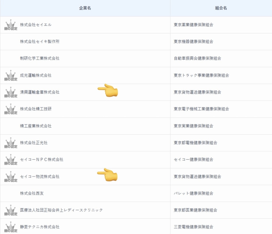Select company name 株式会社セイキ製作所

[x=40, y=41]
